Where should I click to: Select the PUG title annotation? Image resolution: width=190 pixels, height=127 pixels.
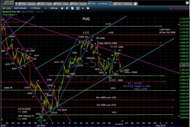tap(86, 19)
